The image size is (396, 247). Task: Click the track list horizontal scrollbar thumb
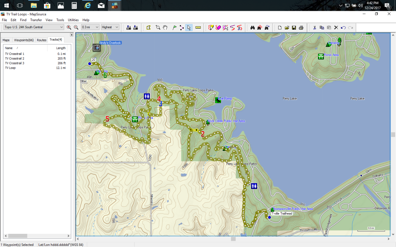coord(17,236)
